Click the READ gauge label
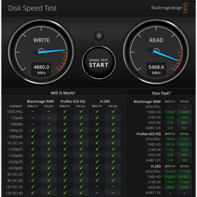Viewport: 197px width, 197px height. pyautogui.click(x=156, y=40)
